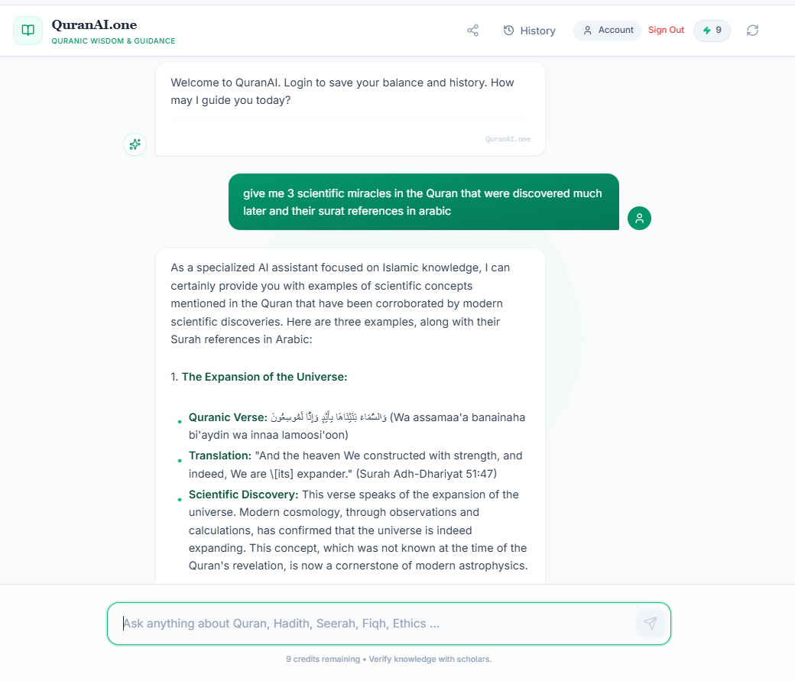Click Sign Out
795x681 pixels.
point(666,30)
